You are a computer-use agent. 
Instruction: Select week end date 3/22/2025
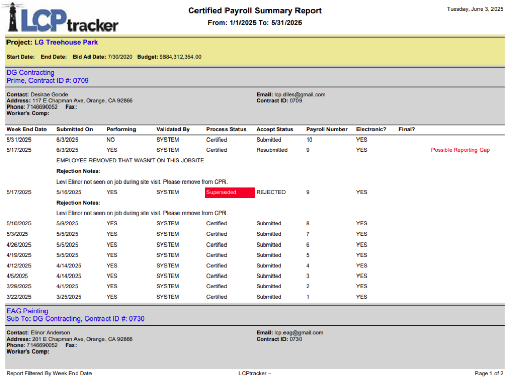[x=19, y=297]
